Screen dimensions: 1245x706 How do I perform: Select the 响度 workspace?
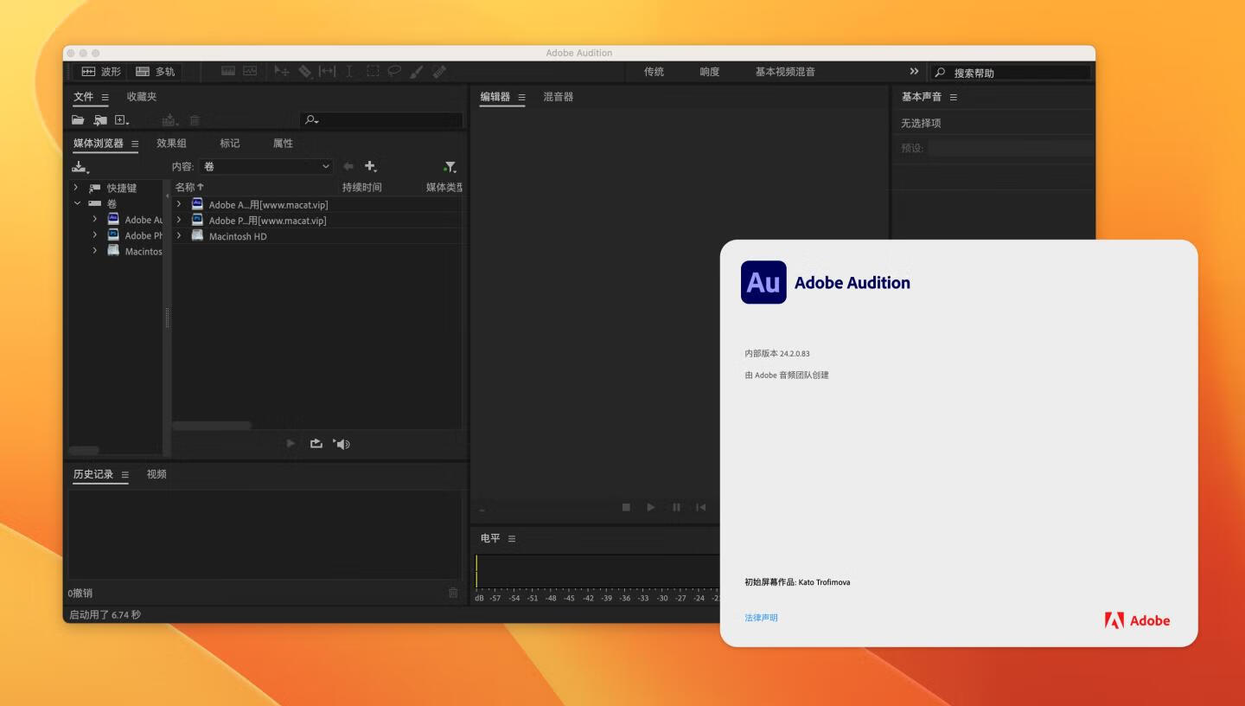710,72
